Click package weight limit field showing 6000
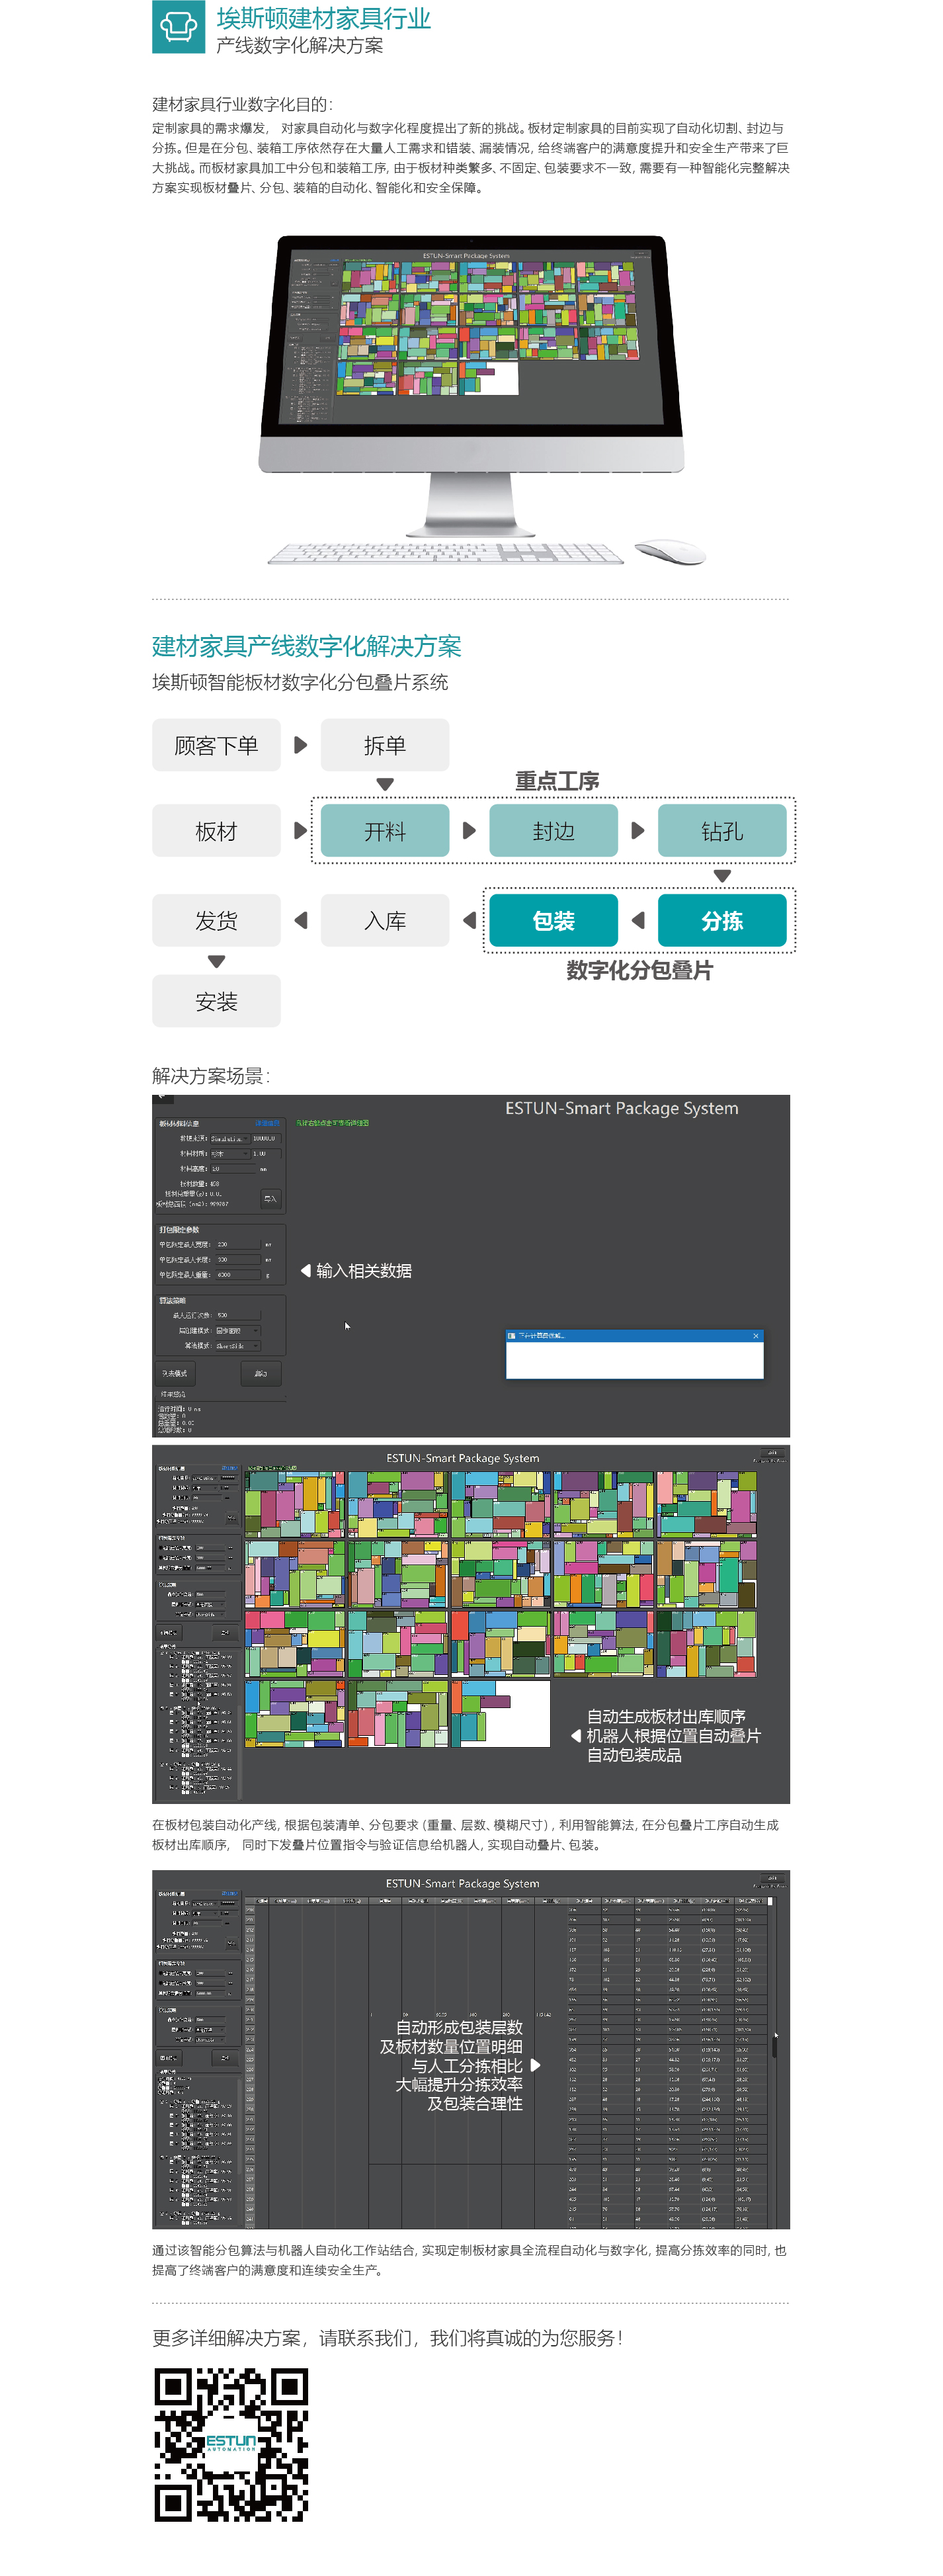The image size is (943, 2576). (238, 1275)
